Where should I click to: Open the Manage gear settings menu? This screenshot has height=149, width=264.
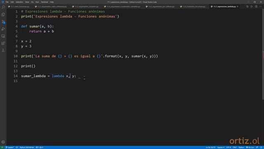[3, 142]
